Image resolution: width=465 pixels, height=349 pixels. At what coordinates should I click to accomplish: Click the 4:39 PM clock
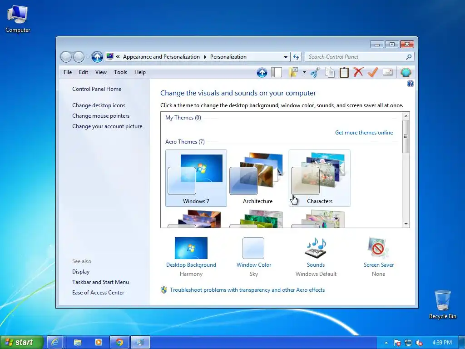pyautogui.click(x=442, y=343)
